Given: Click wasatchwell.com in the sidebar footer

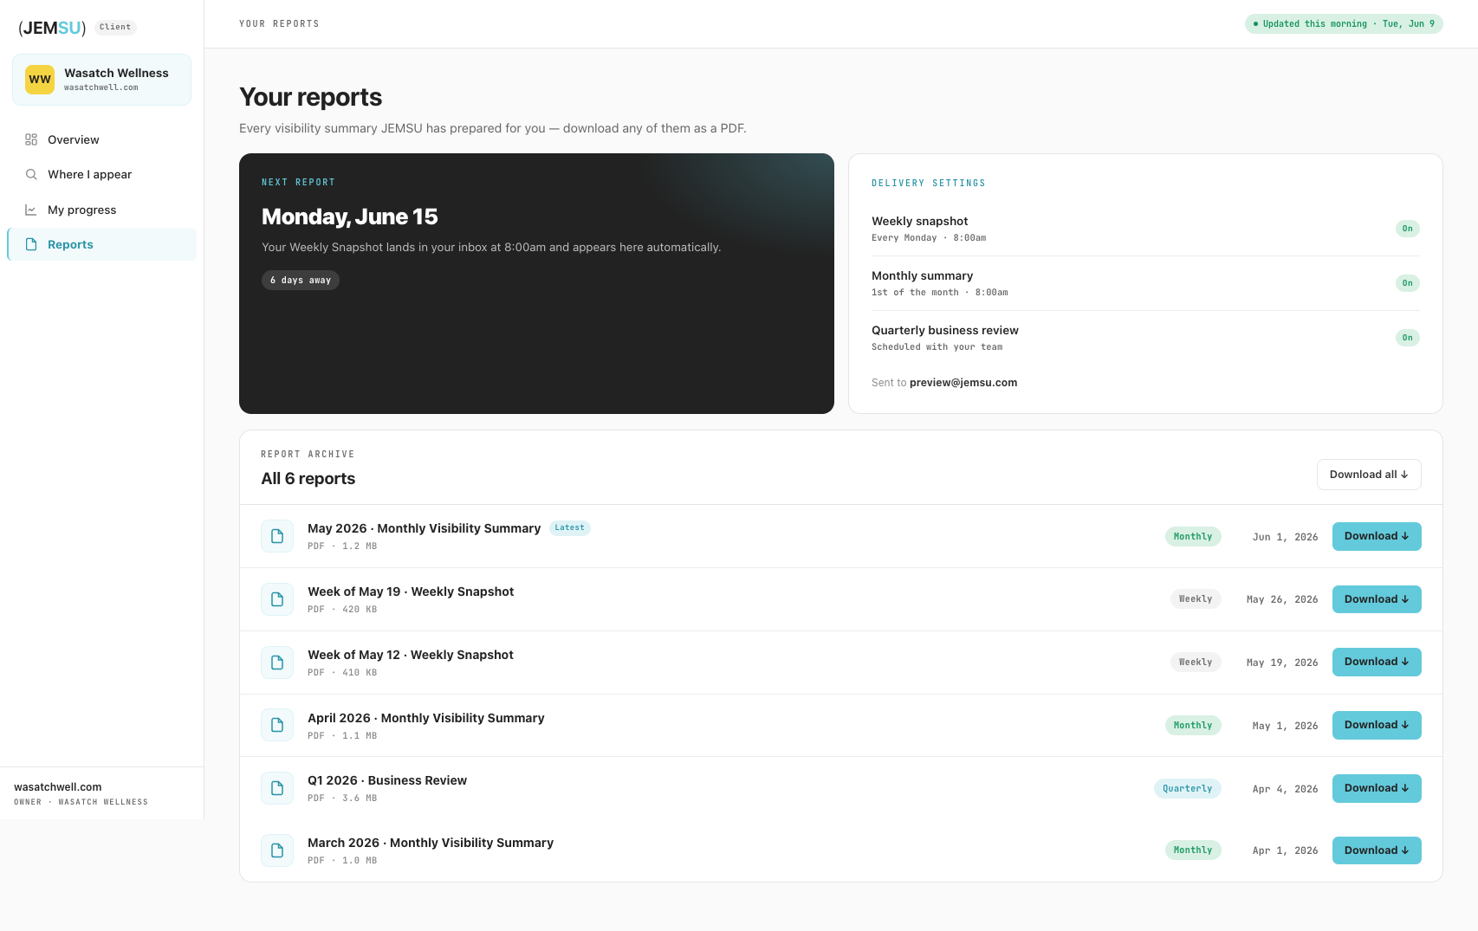Looking at the screenshot, I should 58,787.
